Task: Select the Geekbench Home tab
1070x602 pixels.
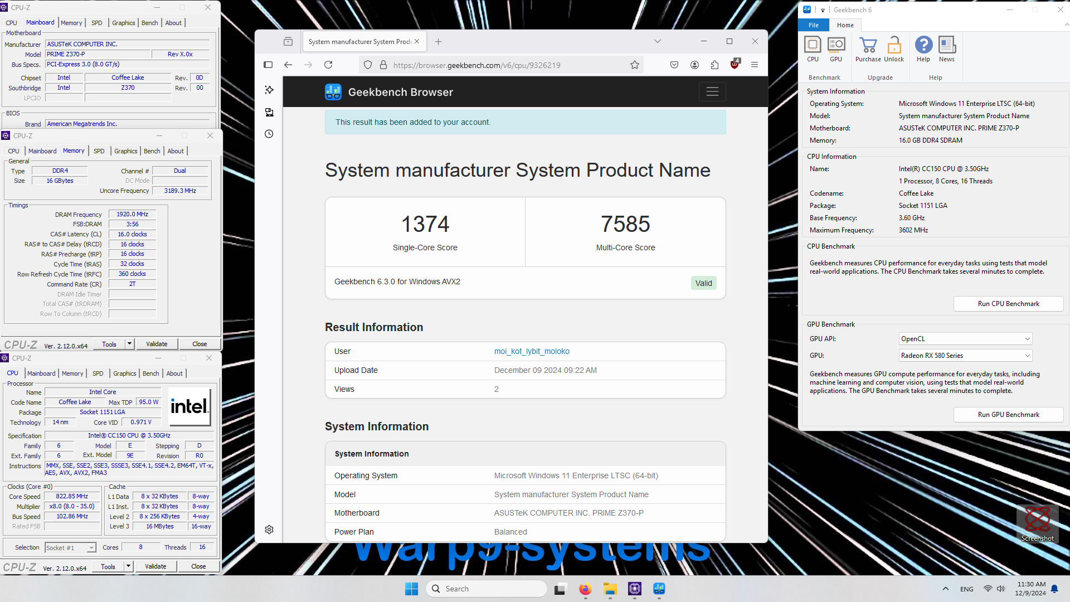Action: pyautogui.click(x=845, y=25)
